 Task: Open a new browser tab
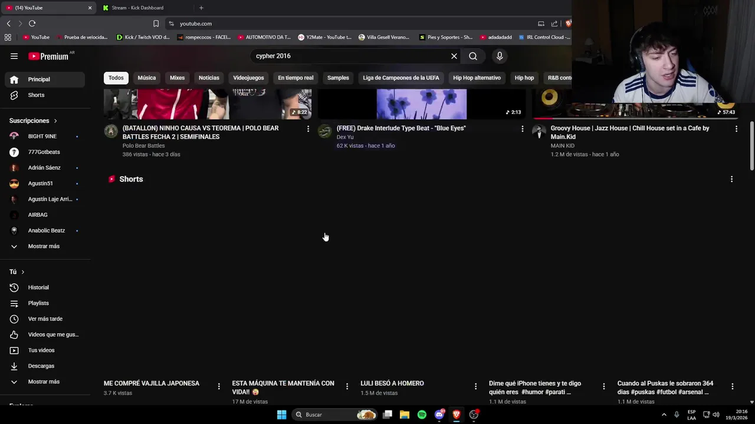click(201, 8)
